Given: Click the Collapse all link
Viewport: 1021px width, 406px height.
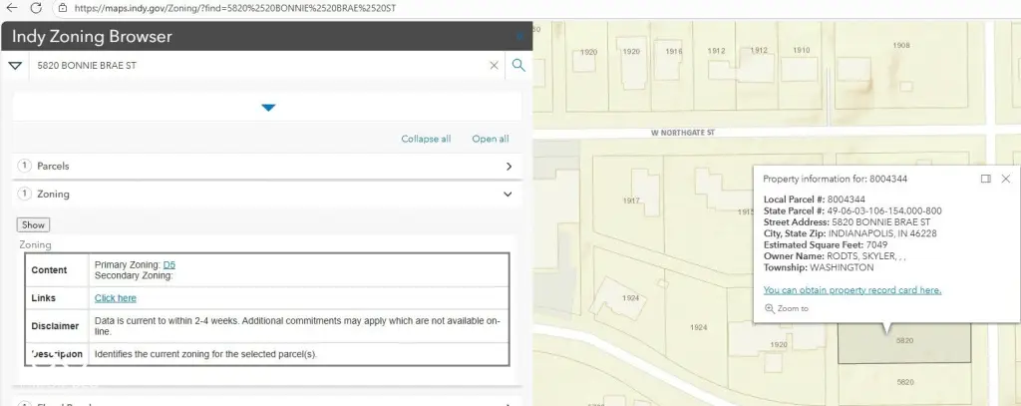Looking at the screenshot, I should pos(426,139).
